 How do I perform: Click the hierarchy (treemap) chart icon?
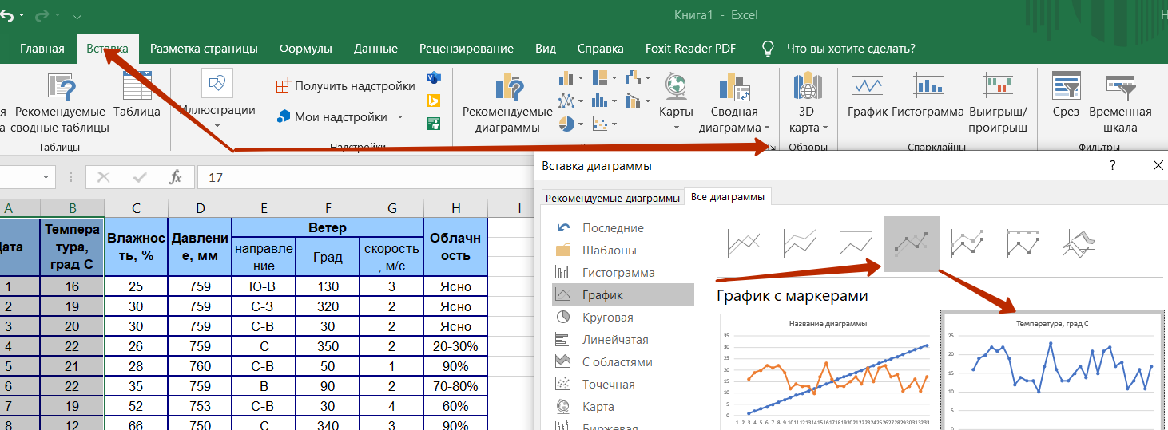(x=601, y=78)
